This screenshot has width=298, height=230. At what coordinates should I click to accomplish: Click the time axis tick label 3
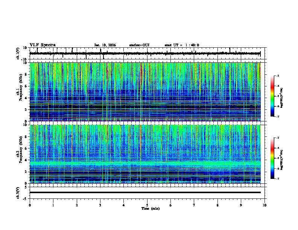coord(100,205)
